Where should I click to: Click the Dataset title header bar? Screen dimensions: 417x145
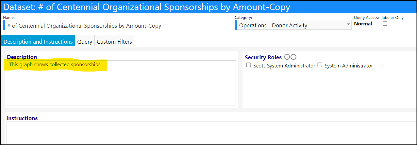tap(208, 7)
